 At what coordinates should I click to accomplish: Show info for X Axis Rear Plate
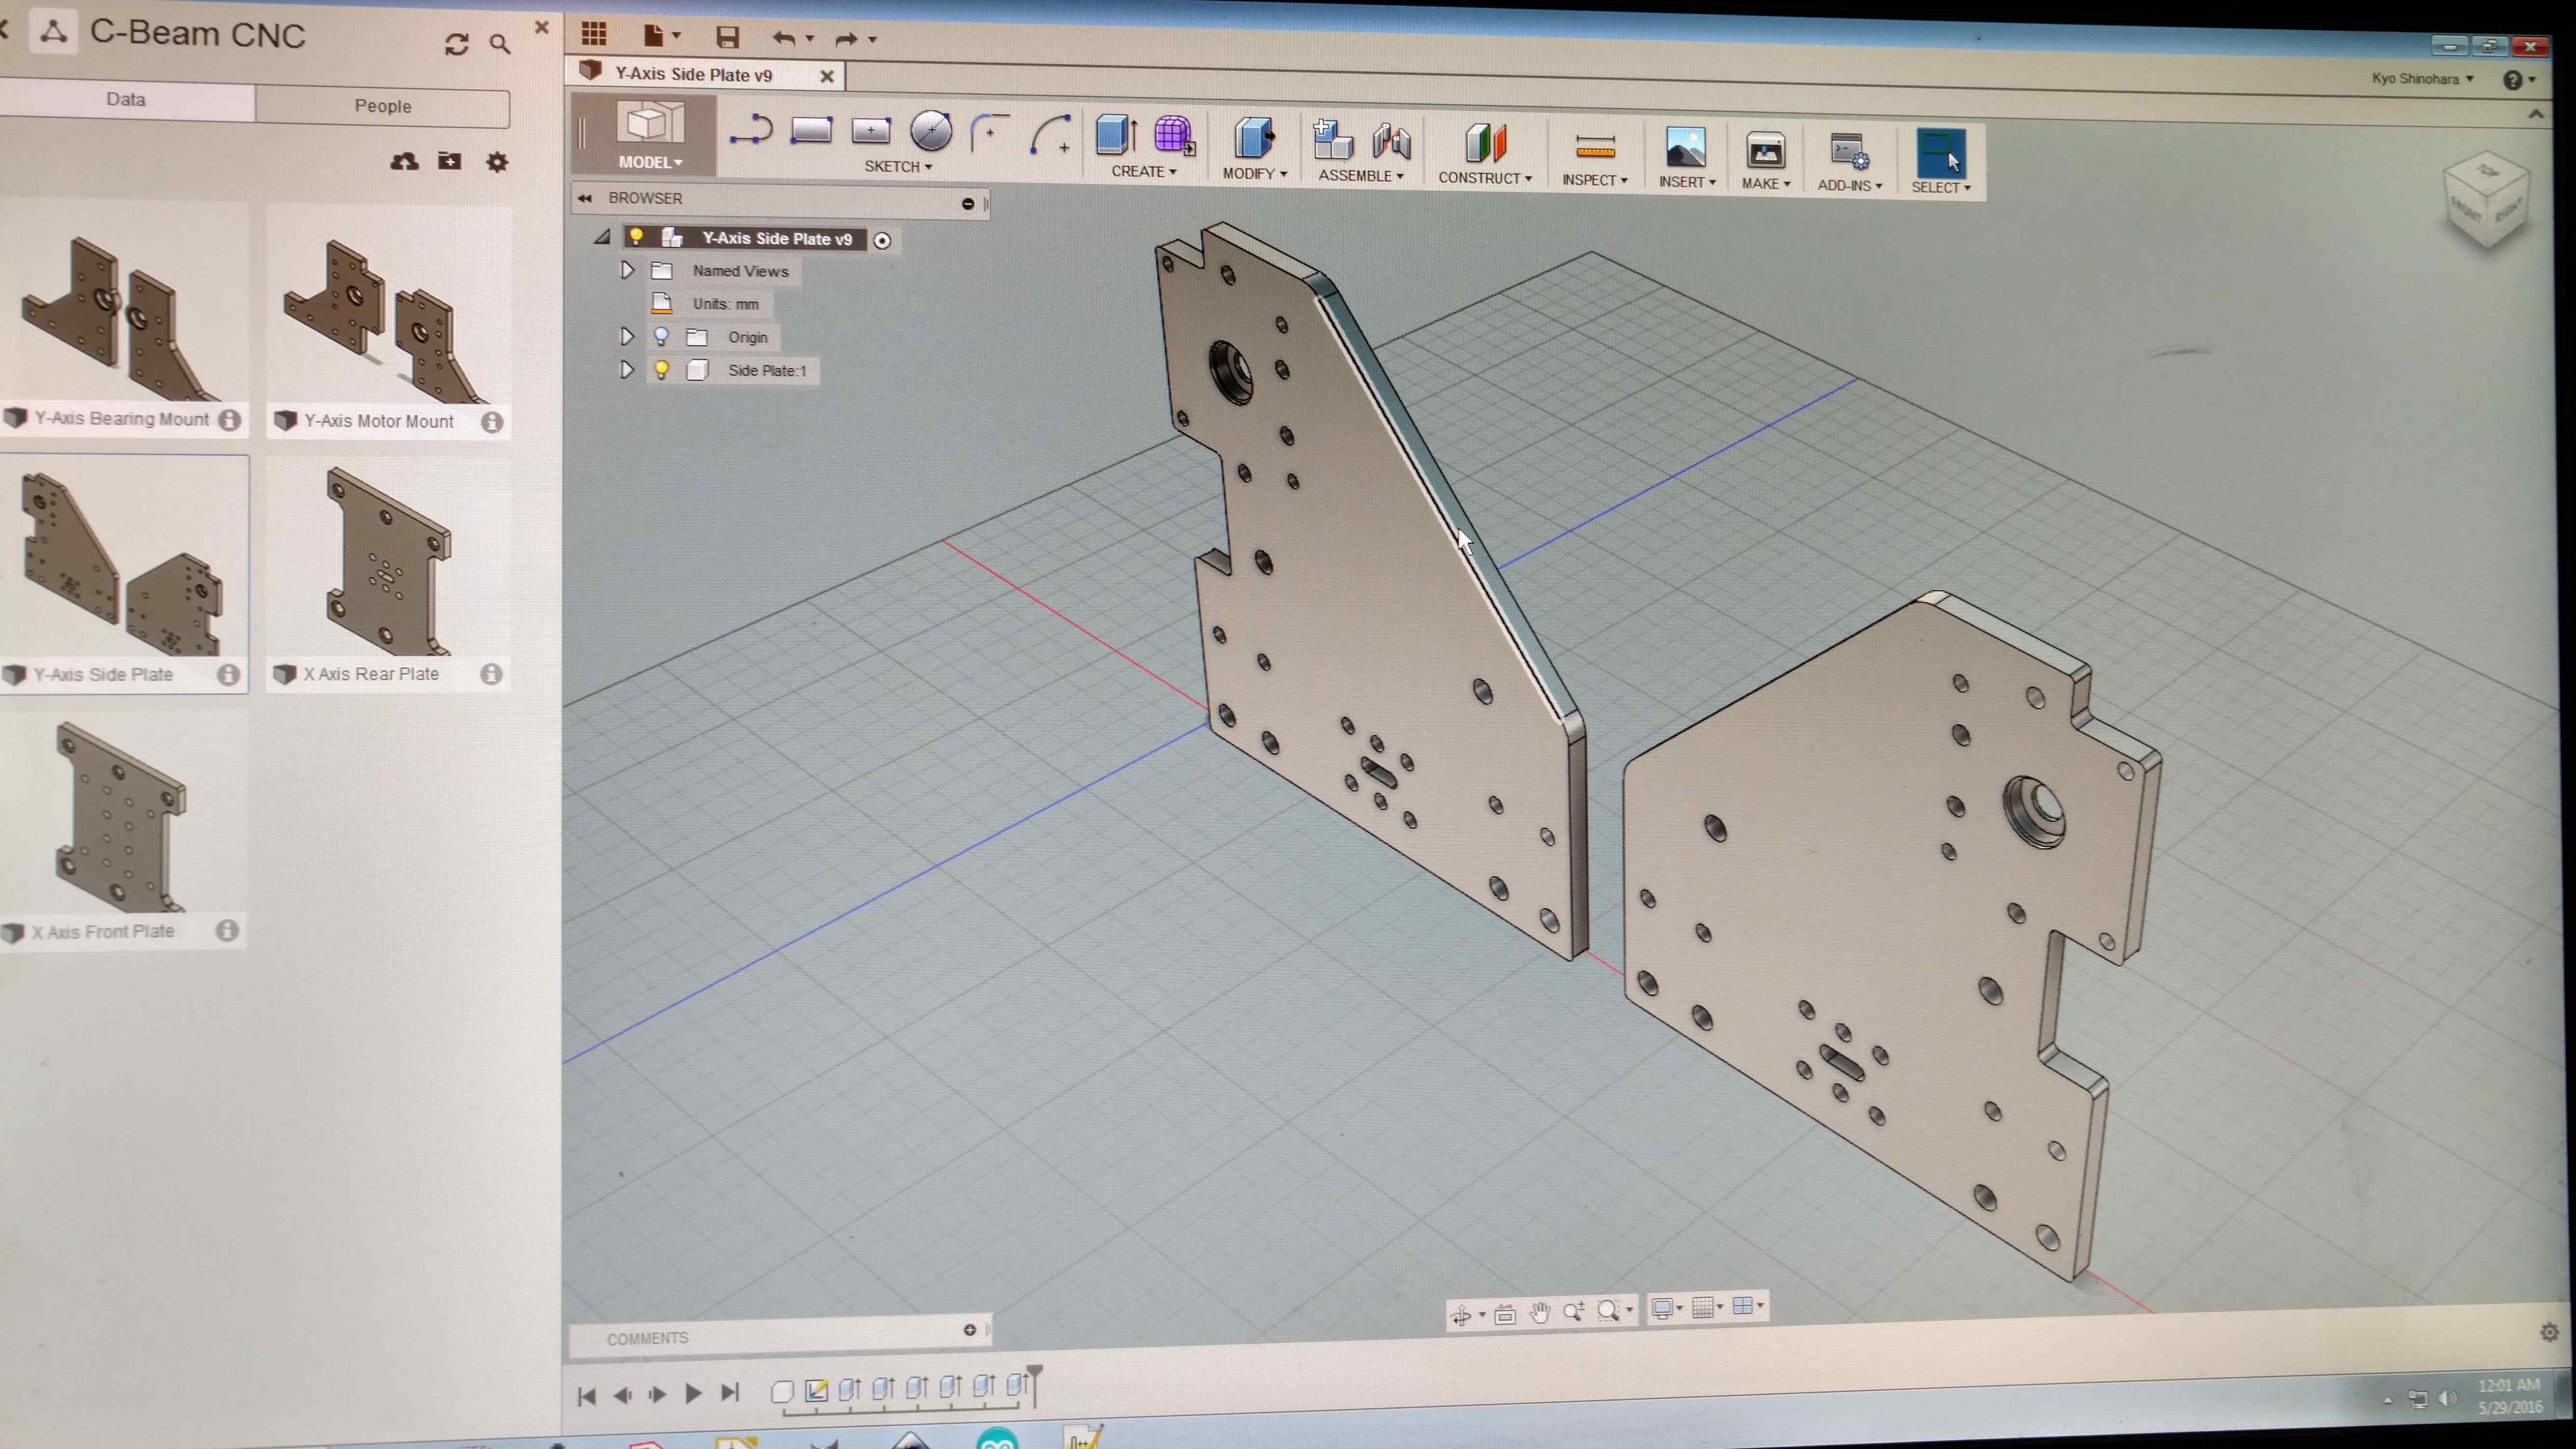(x=491, y=674)
